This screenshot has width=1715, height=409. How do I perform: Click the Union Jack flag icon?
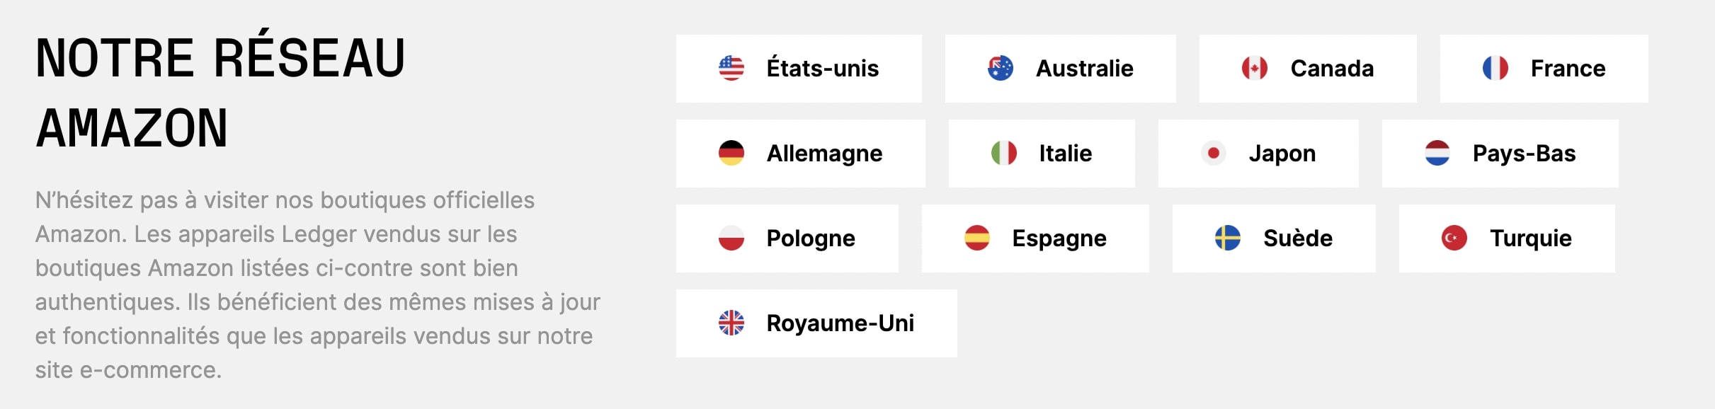click(731, 323)
